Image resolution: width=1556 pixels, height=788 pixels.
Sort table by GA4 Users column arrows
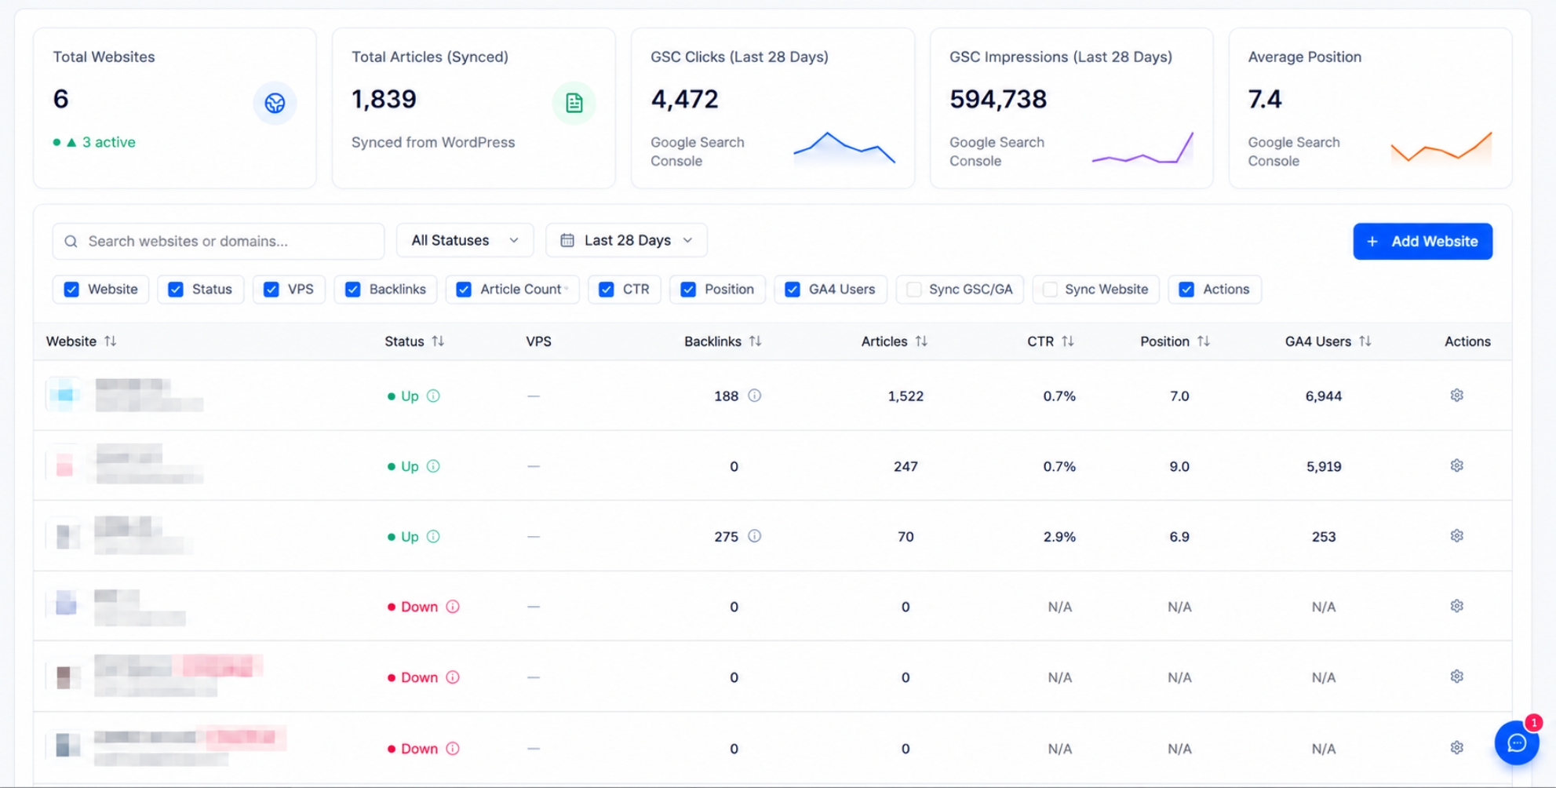1365,341
